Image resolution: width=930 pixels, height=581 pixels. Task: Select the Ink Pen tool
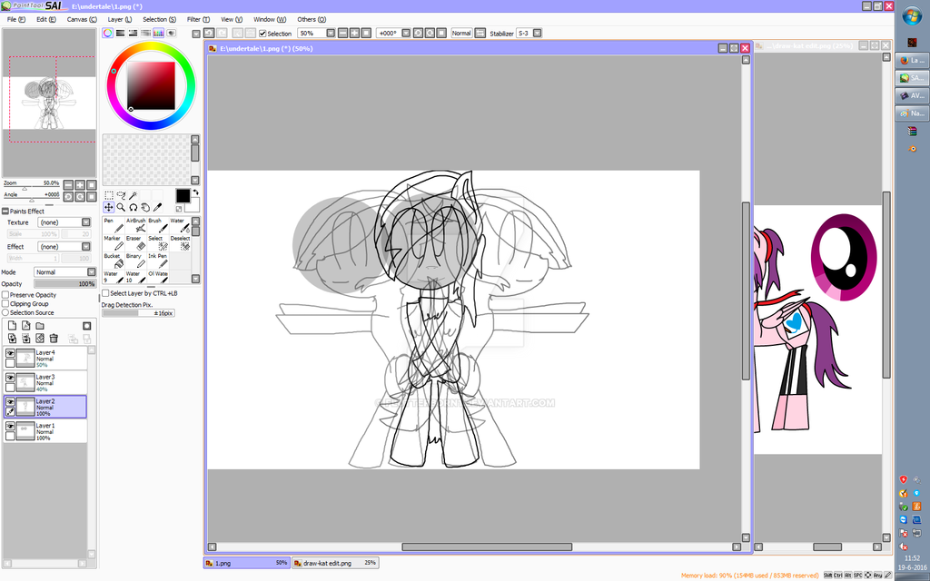158,261
